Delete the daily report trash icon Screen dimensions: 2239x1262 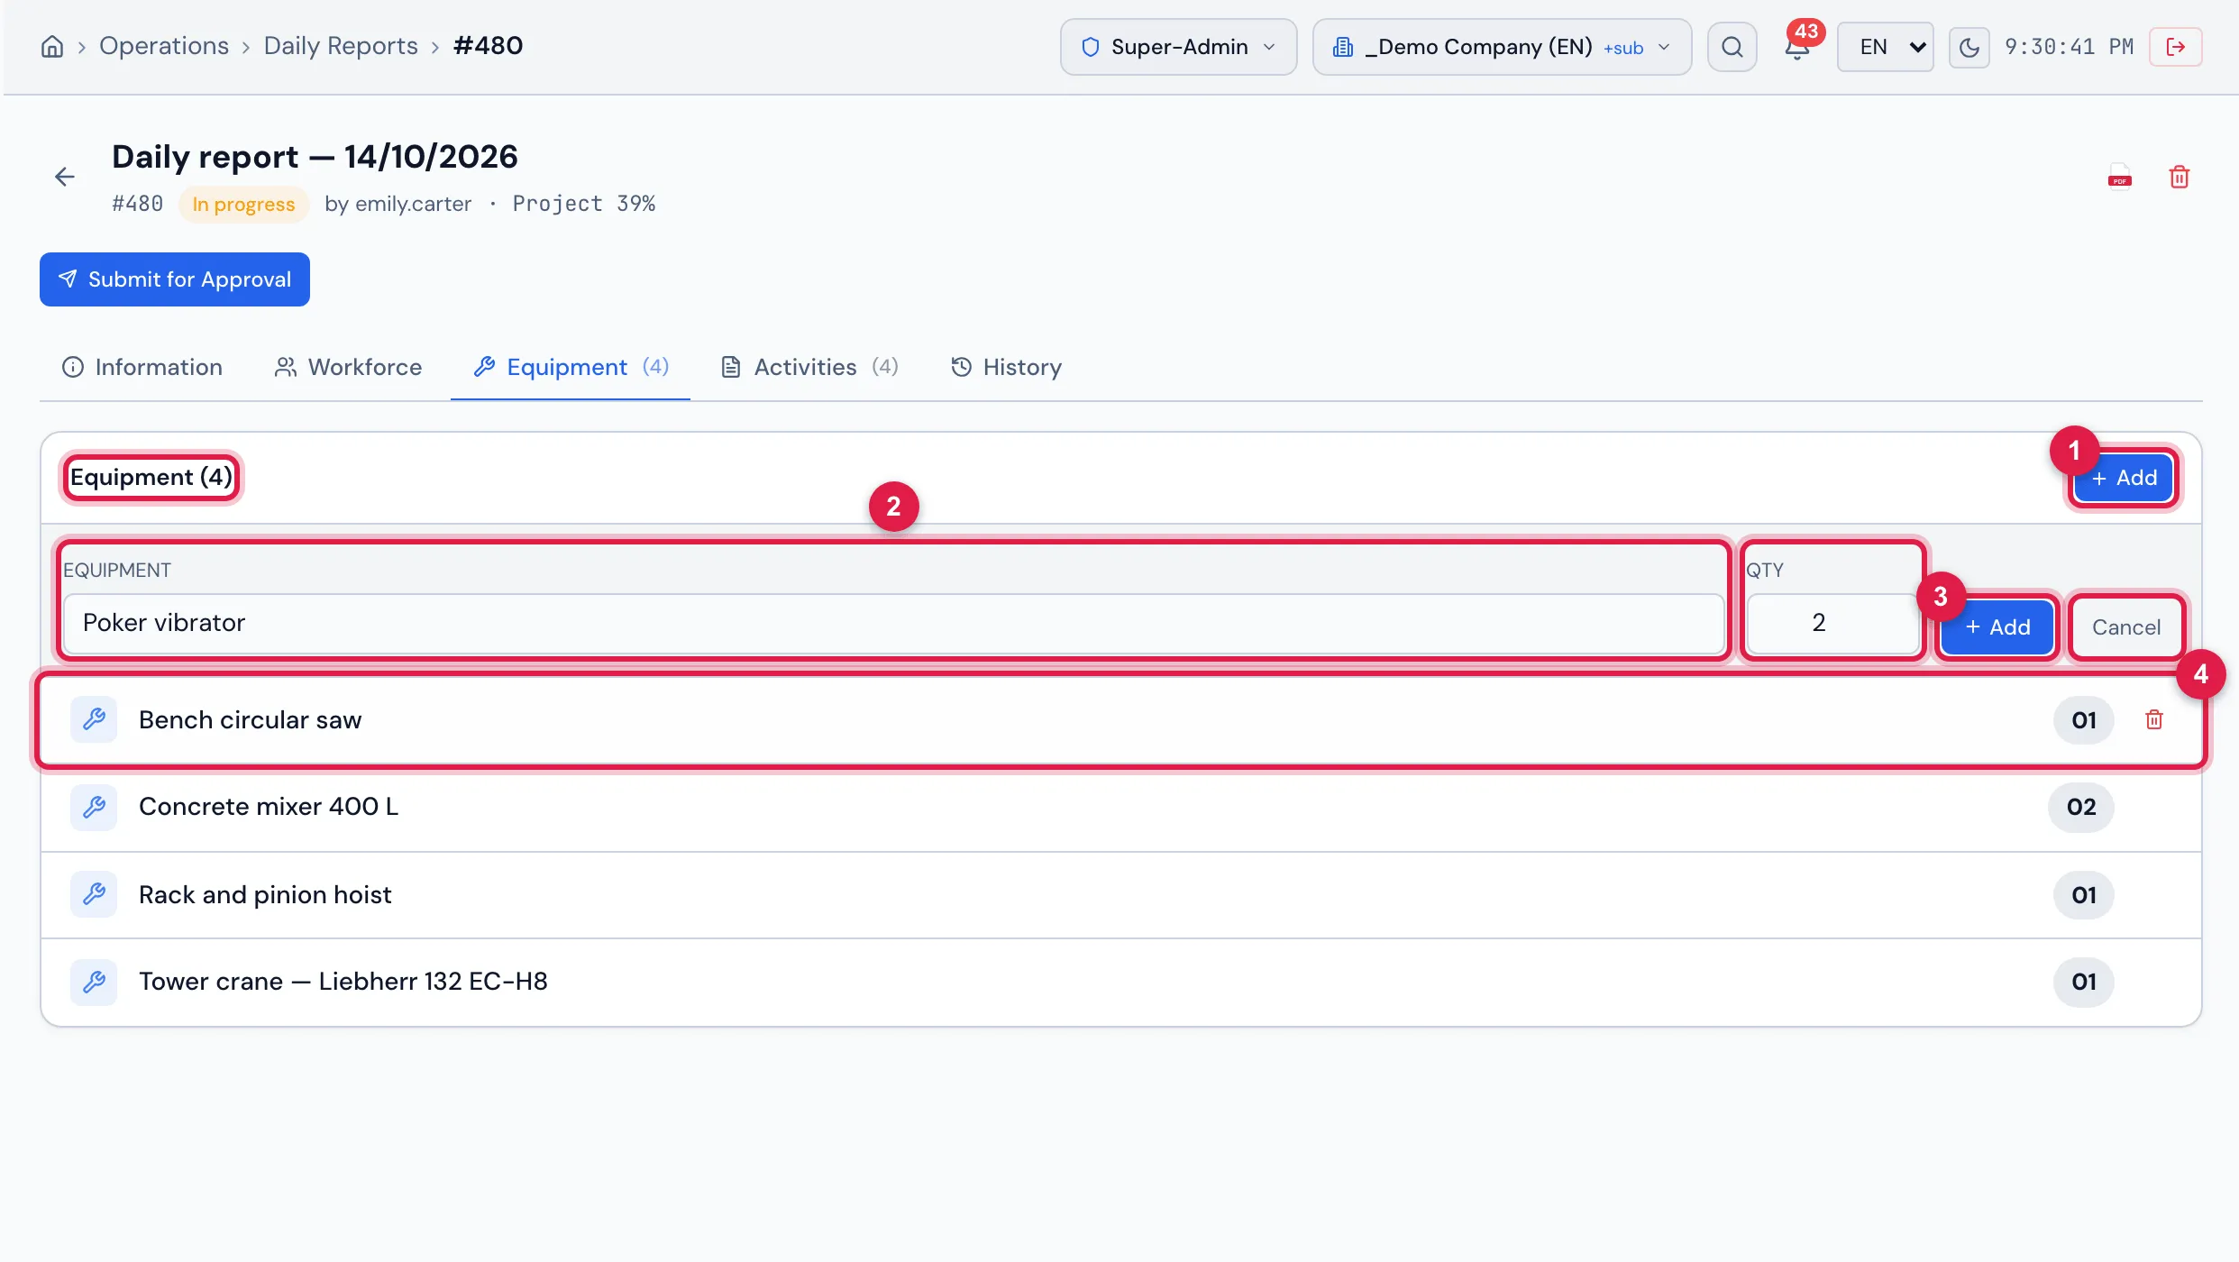click(x=2180, y=177)
